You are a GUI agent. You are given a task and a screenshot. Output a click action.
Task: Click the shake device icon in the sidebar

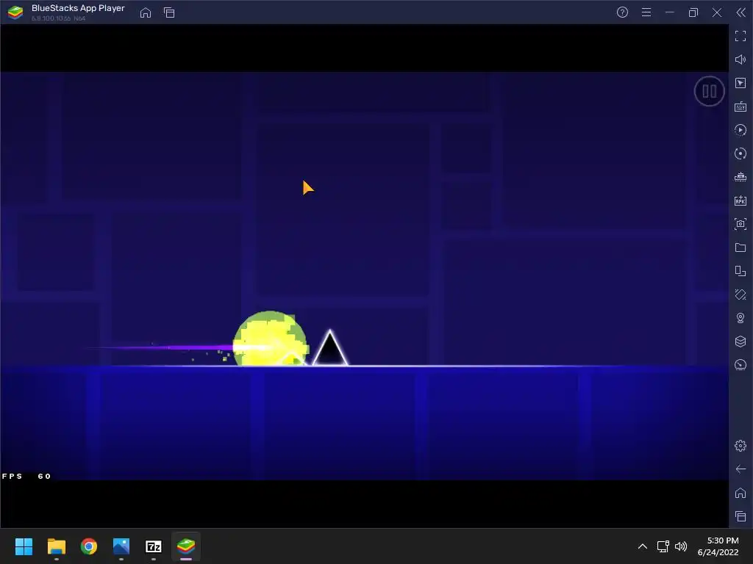pyautogui.click(x=740, y=294)
